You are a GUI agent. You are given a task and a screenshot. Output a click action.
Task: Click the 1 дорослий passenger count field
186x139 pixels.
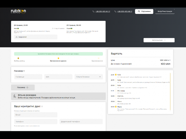point(36,37)
